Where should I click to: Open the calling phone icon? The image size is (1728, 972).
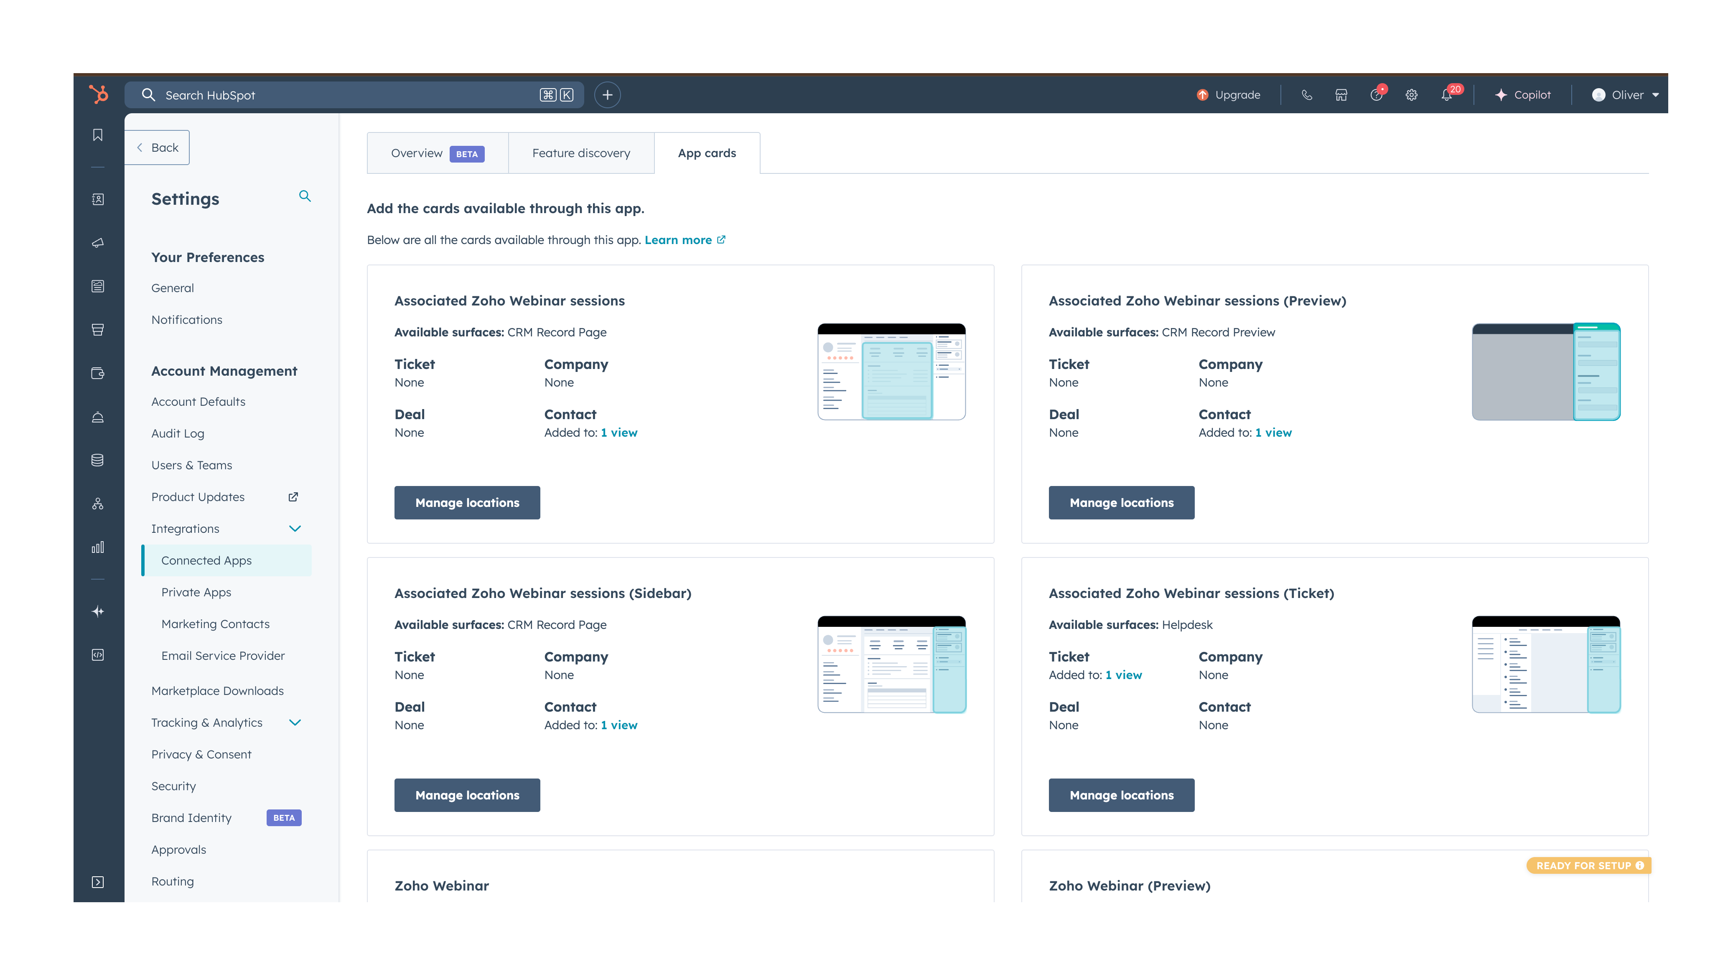[1307, 94]
